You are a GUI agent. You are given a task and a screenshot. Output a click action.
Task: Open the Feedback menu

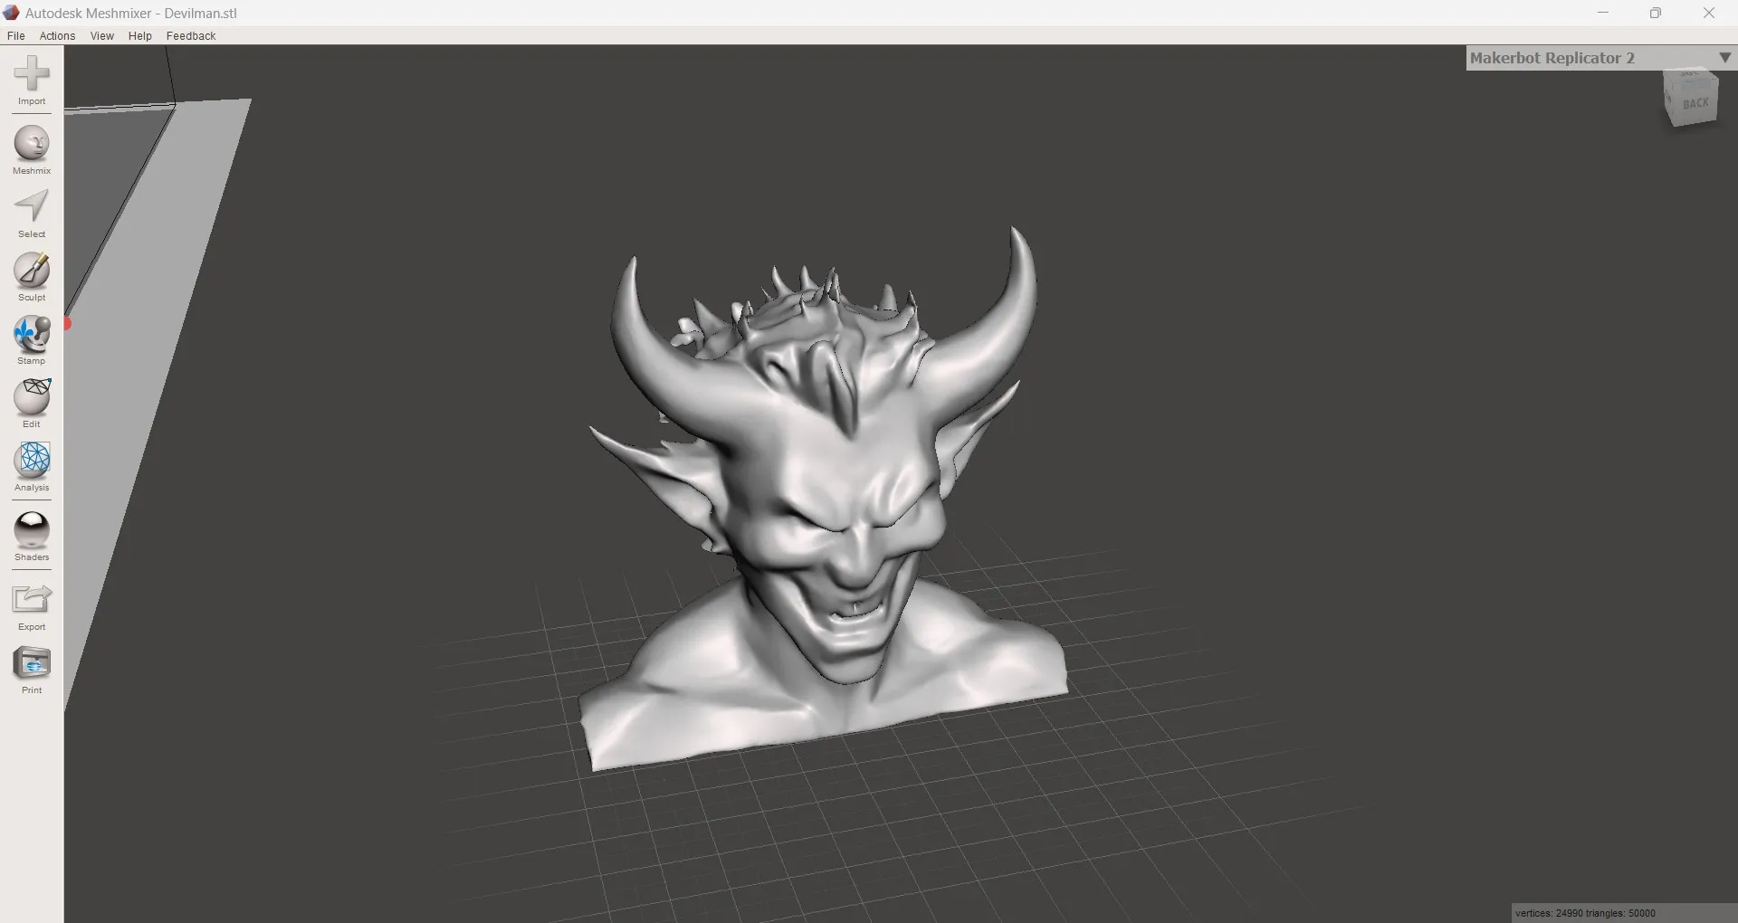[x=191, y=36]
